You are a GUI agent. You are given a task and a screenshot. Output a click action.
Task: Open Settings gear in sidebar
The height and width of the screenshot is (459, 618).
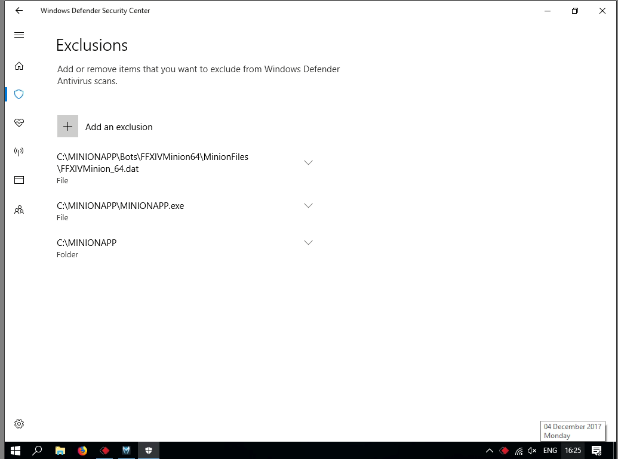pyautogui.click(x=19, y=424)
